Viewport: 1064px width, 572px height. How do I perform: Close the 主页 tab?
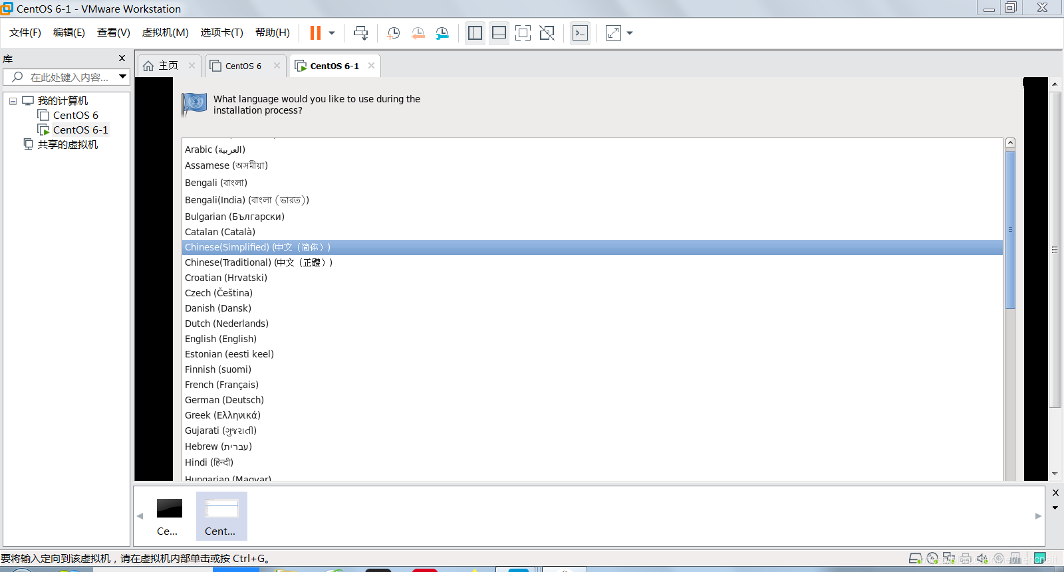(192, 66)
